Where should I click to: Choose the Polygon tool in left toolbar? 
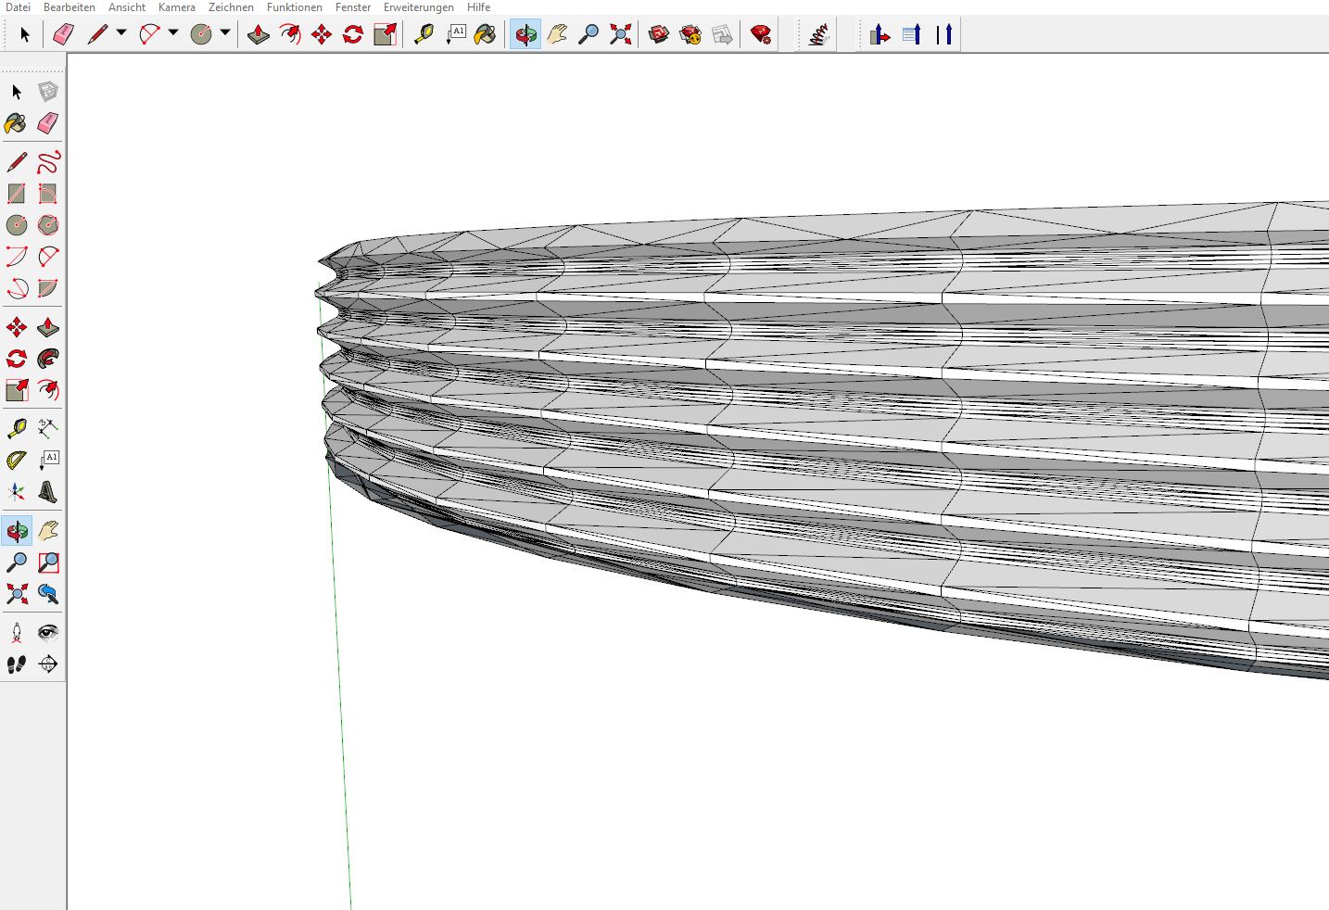[x=48, y=225]
